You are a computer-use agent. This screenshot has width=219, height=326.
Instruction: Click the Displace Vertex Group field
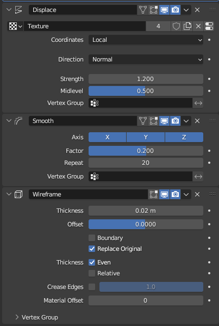coord(141,103)
